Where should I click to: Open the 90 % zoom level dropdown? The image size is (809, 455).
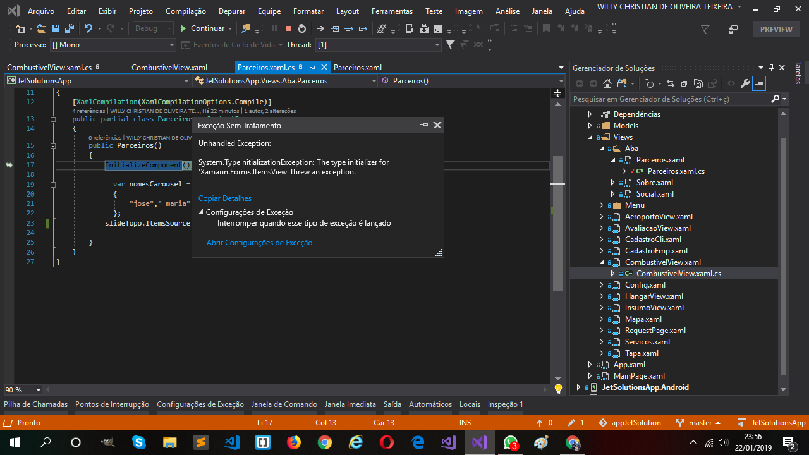(23, 390)
